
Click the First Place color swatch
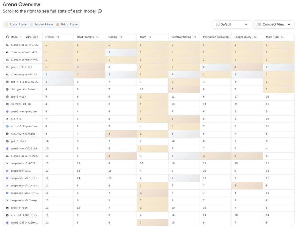click(x=7, y=25)
